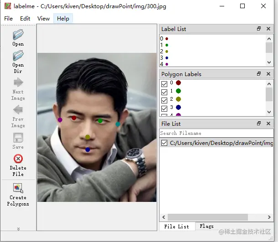
Task: Click the File List horizontal scrollbar thumb
Action: 208,217
